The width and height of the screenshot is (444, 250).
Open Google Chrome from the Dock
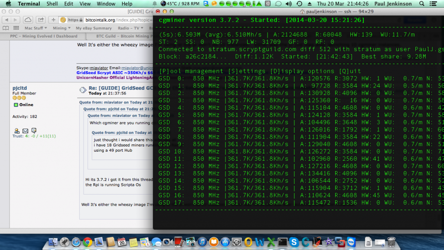point(88,242)
